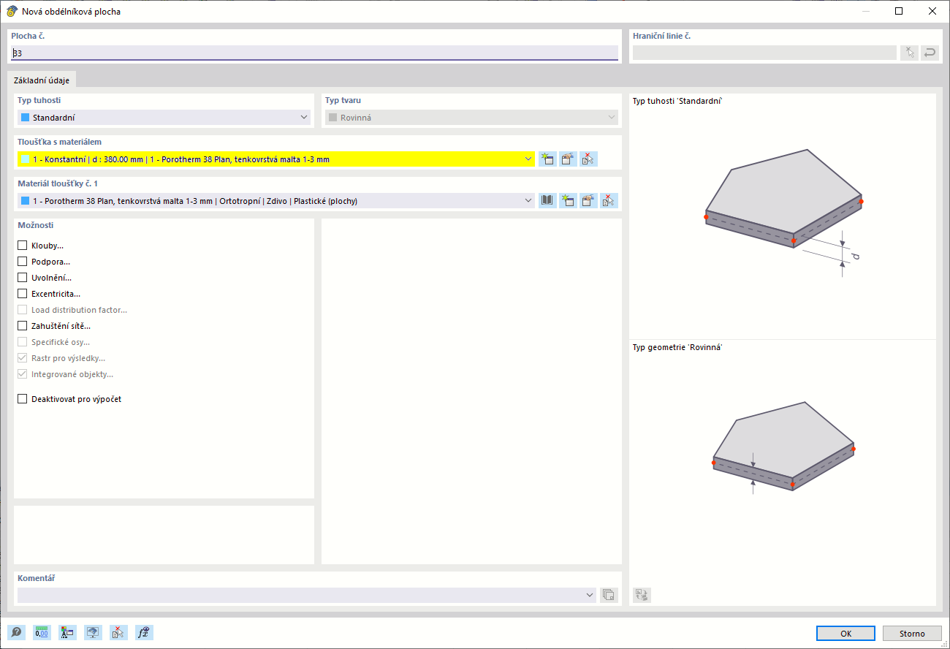Toggle the Specifické osy... checkbox
Viewport: 950px width, 649px height.
23,342
